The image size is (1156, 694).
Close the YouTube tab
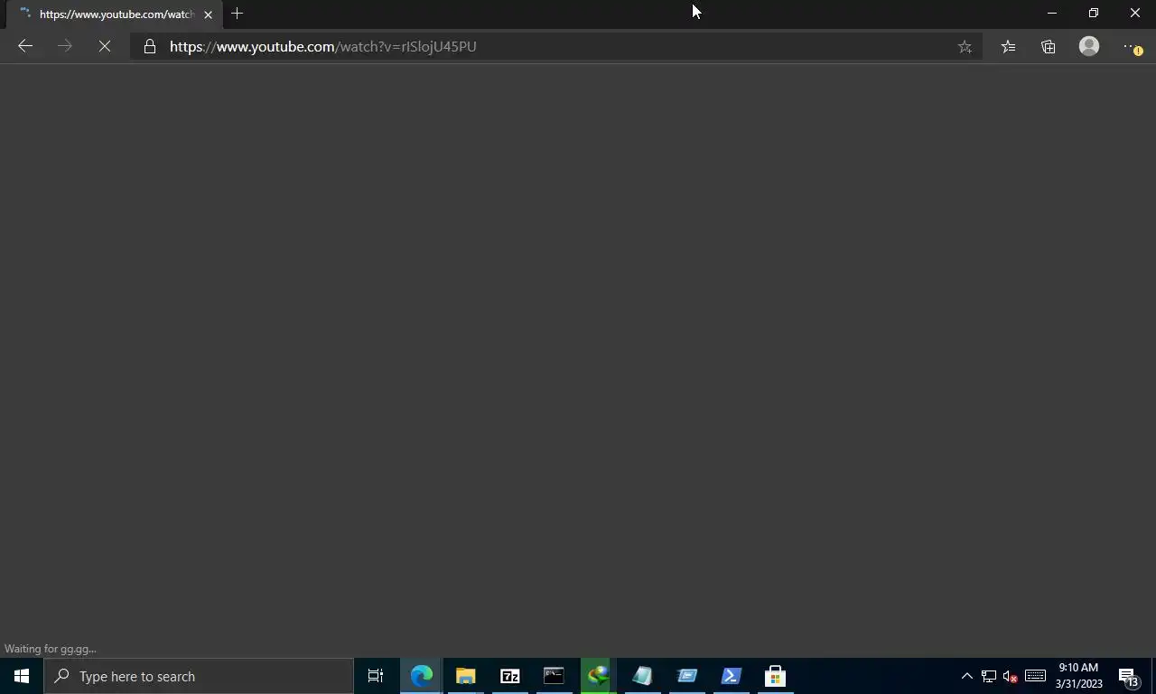click(x=208, y=14)
